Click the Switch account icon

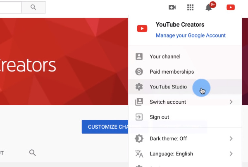tap(139, 102)
